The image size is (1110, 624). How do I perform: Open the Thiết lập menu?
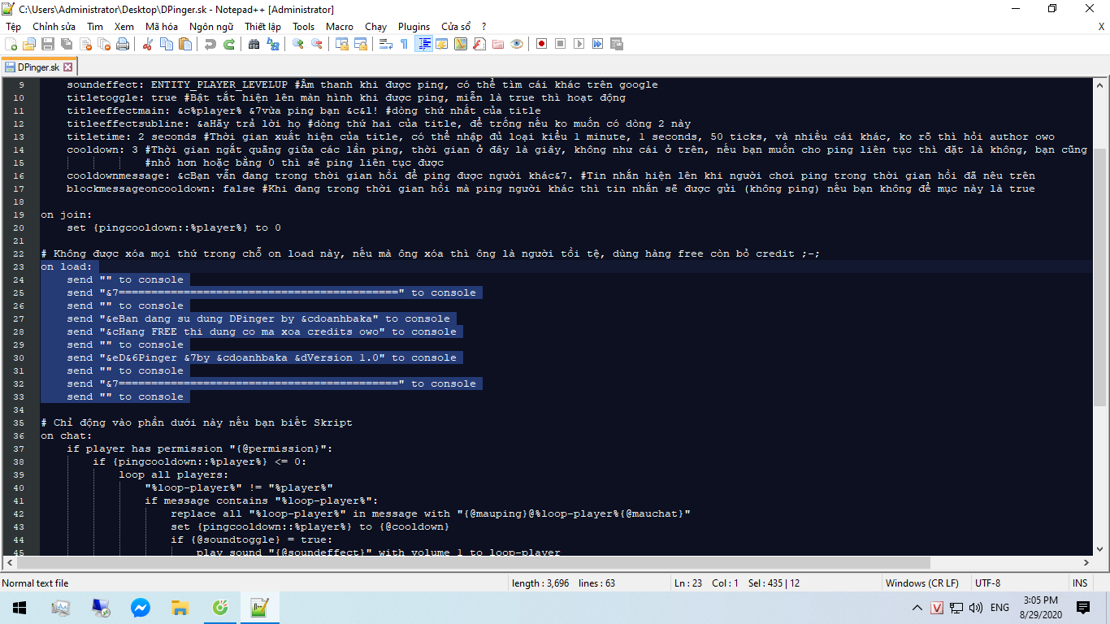(x=262, y=27)
